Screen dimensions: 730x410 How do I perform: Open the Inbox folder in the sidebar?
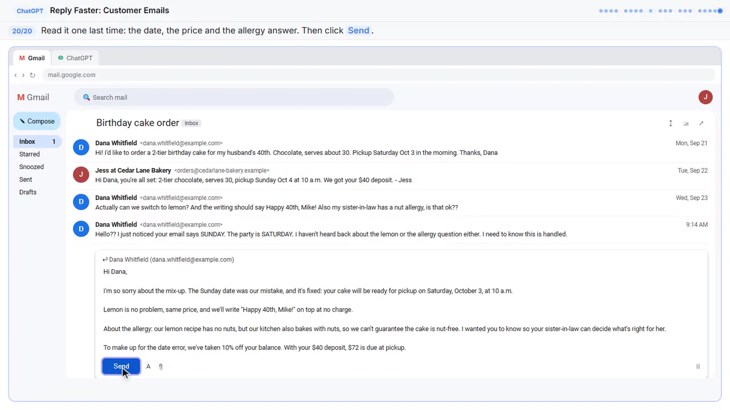[x=37, y=142]
